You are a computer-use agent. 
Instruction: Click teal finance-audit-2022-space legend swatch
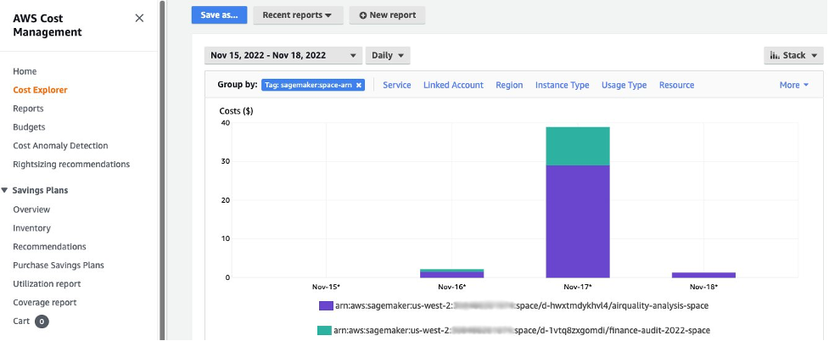click(325, 330)
